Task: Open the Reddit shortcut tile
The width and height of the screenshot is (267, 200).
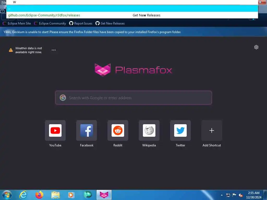Action: tap(118, 130)
